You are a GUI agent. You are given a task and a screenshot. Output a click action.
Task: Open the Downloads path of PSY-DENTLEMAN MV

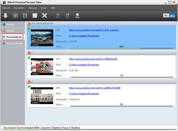click(x=84, y=36)
